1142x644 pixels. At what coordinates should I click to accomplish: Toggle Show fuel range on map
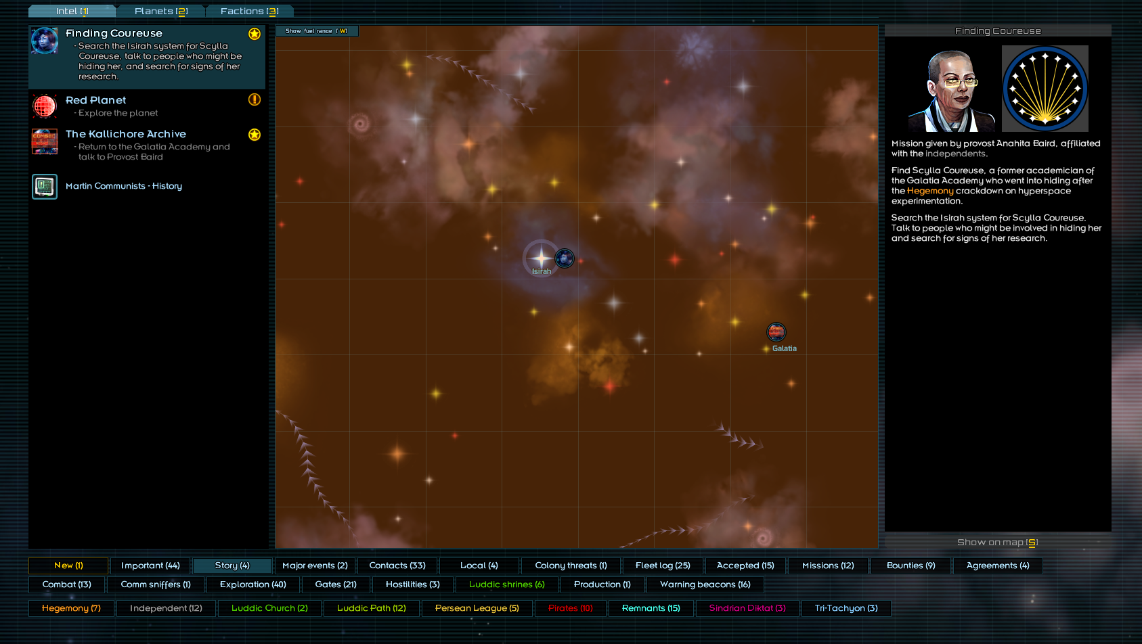click(316, 31)
